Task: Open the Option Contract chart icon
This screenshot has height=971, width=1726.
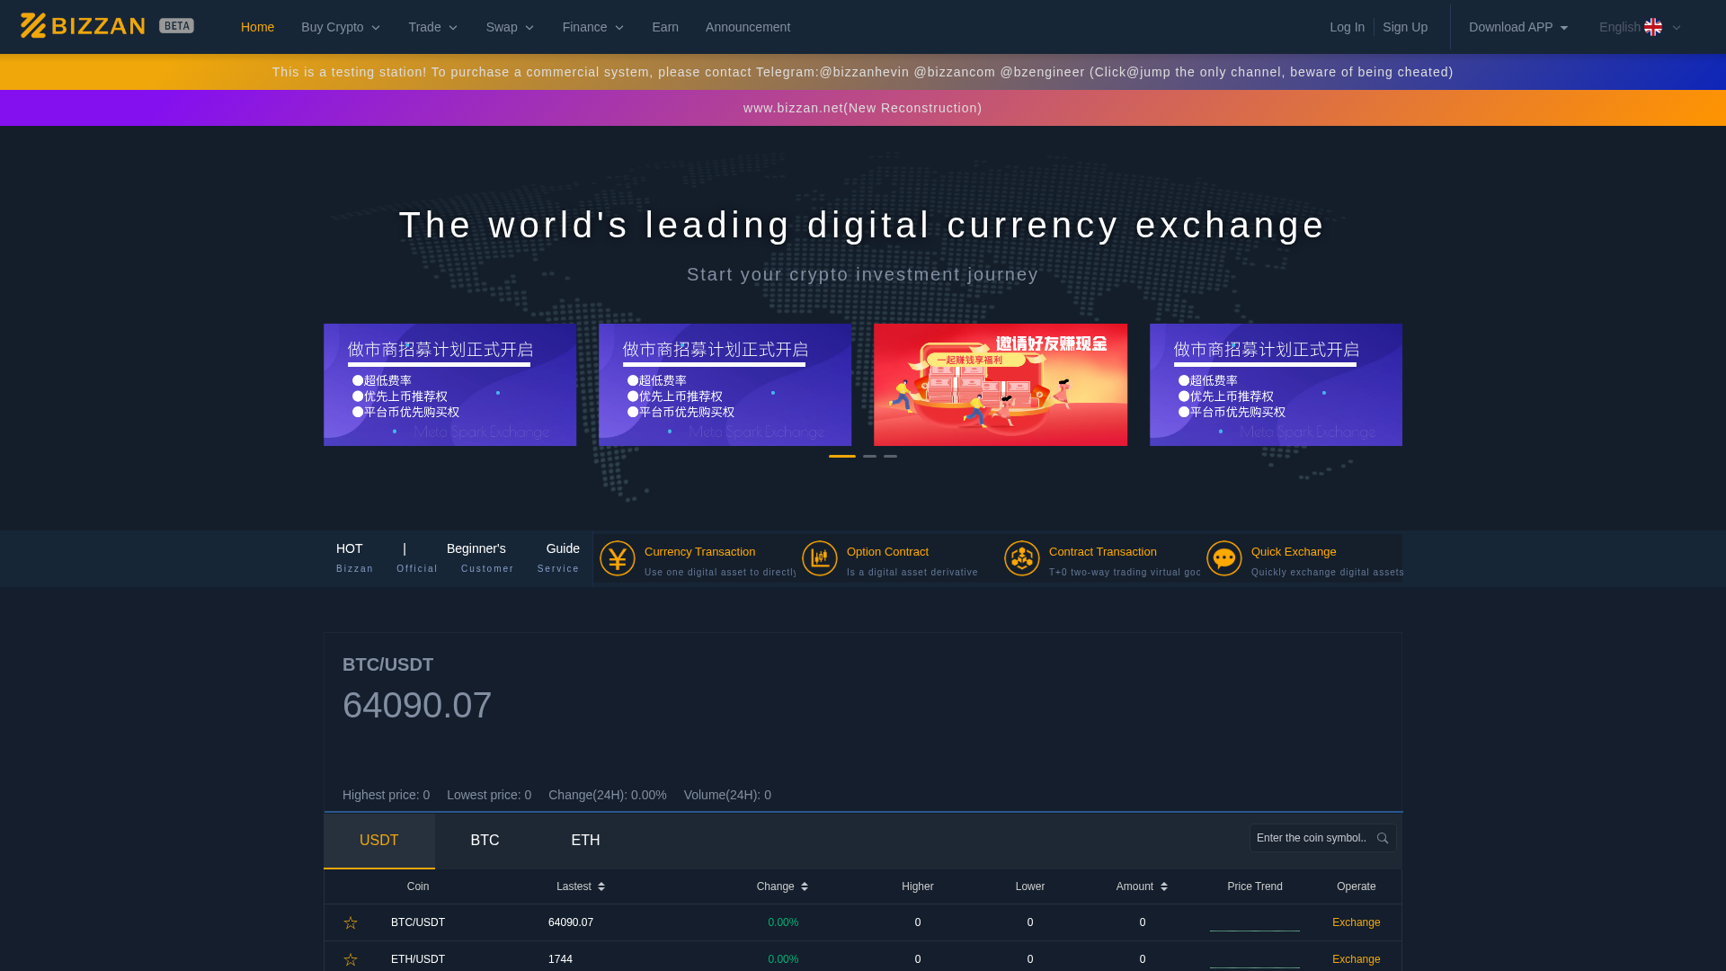Action: point(820,558)
